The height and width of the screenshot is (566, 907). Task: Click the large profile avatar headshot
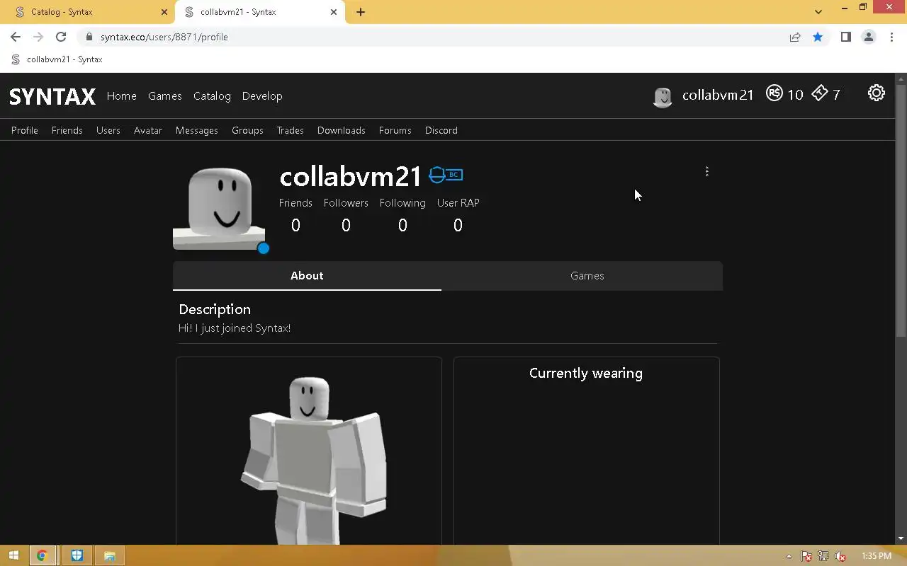tap(219, 208)
